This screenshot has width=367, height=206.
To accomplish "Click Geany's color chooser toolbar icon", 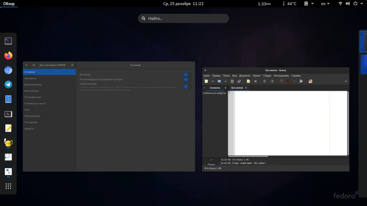I will 310,81.
